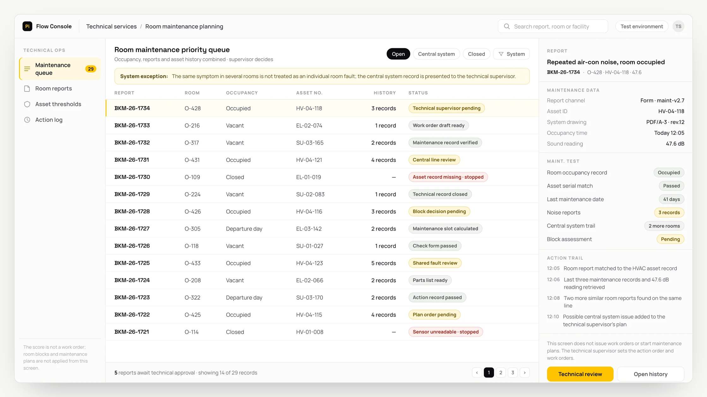Click Technical supervisor pending status badge
Image resolution: width=707 pixels, height=397 pixels.
tap(447, 108)
